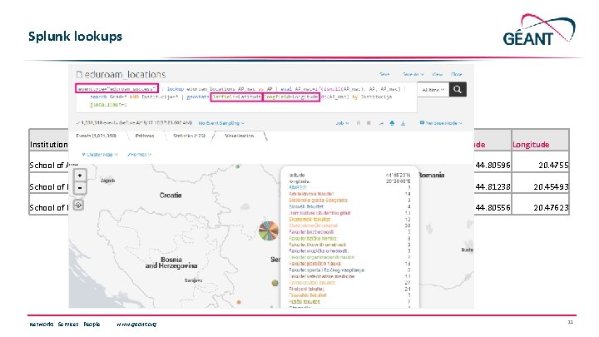This screenshot has height=337, width=599.
Task: Click Fakultet bezbednosti in the tooltip
Action: (311, 232)
